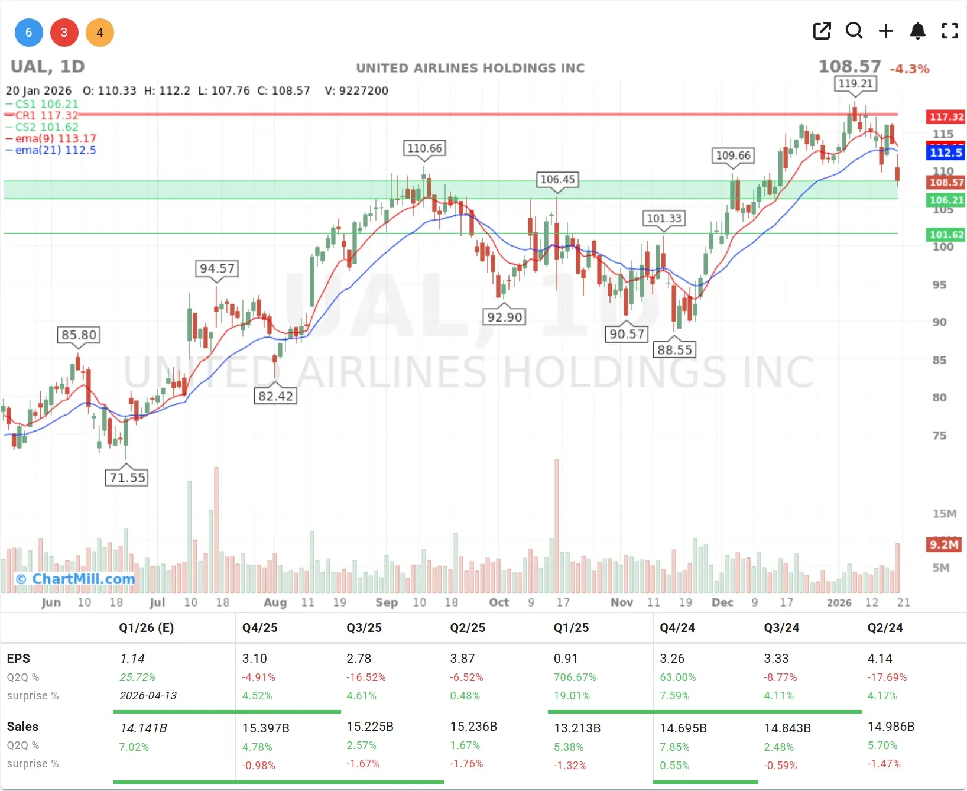
Task: Open the UAL, 1D symbol timeframe selector
Action: [x=48, y=67]
